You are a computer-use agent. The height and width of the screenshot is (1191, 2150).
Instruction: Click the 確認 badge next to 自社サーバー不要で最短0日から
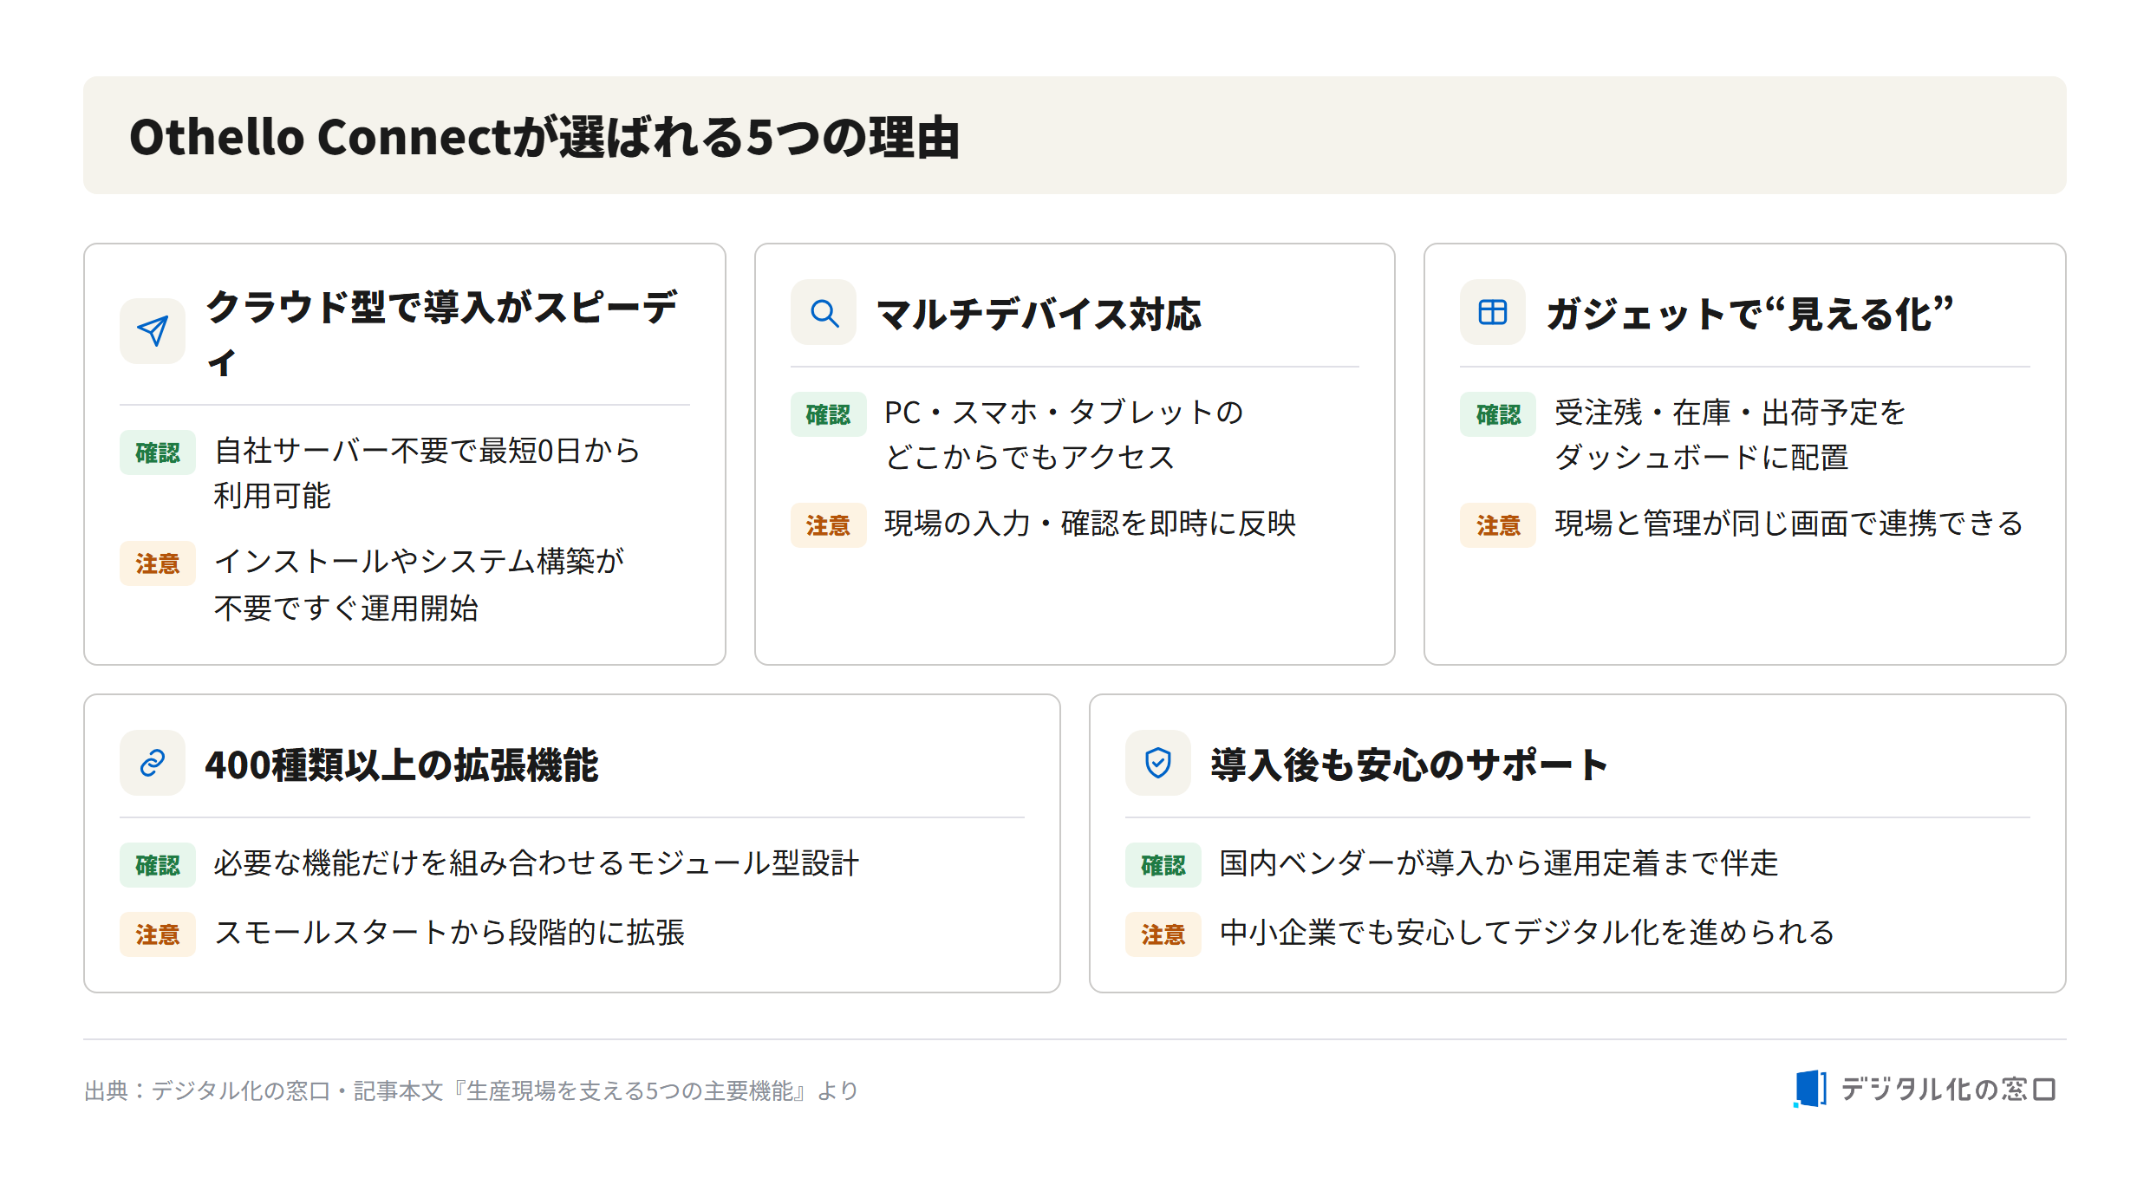[158, 452]
